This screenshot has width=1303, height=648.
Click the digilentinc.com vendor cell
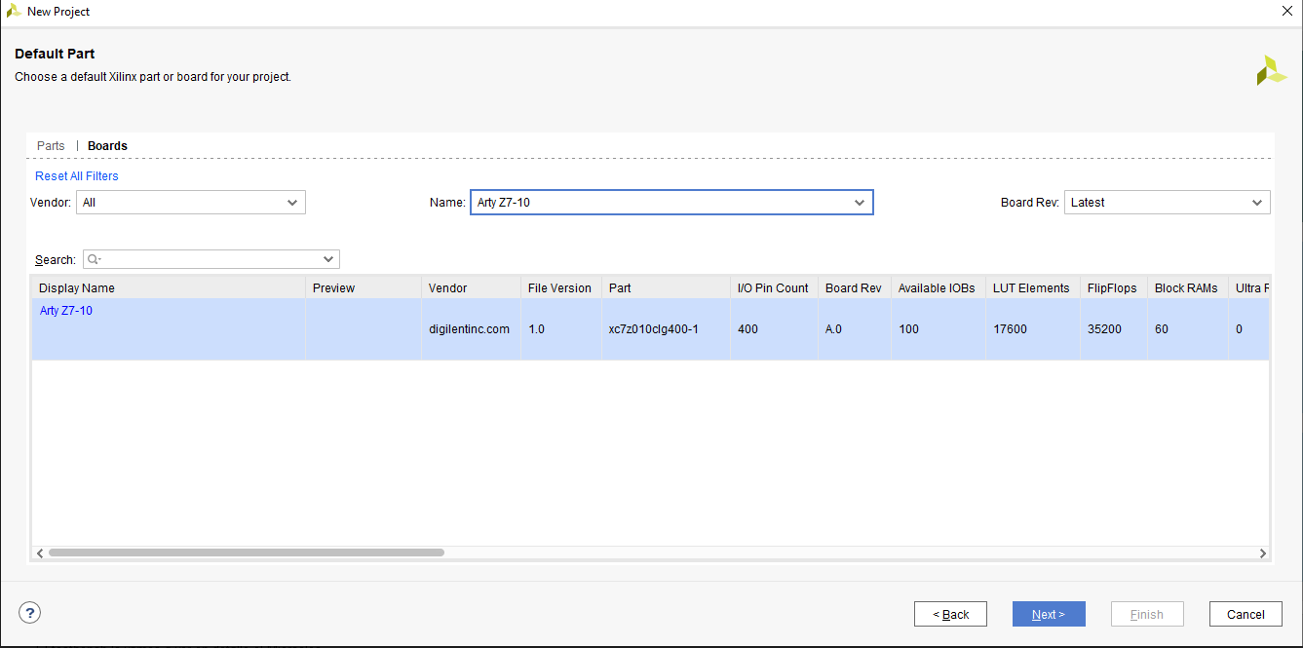pyautogui.click(x=469, y=329)
